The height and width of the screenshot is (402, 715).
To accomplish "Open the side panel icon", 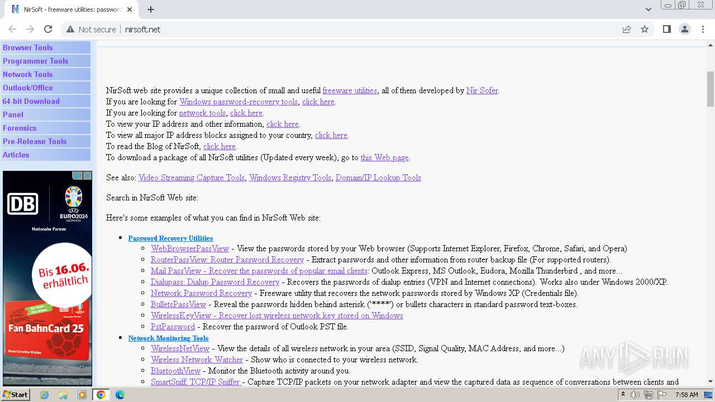I will [666, 29].
